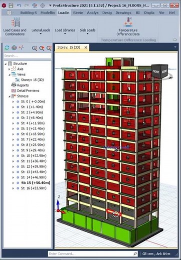
Task: Click the second magnifier icon in tree toolbar
Action: coord(42,48)
